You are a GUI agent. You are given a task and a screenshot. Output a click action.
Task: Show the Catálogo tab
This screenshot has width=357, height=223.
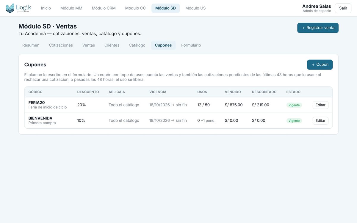pos(137,45)
